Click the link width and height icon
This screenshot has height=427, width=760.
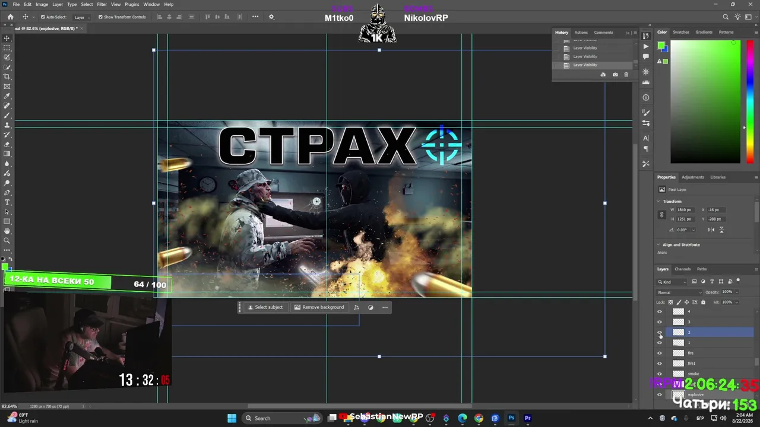tap(662, 215)
